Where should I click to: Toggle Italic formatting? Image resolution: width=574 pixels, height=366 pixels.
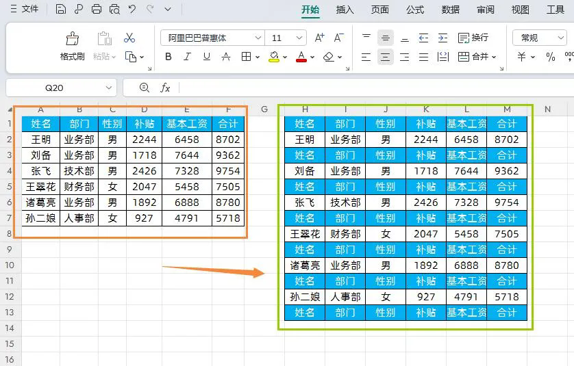[188, 57]
